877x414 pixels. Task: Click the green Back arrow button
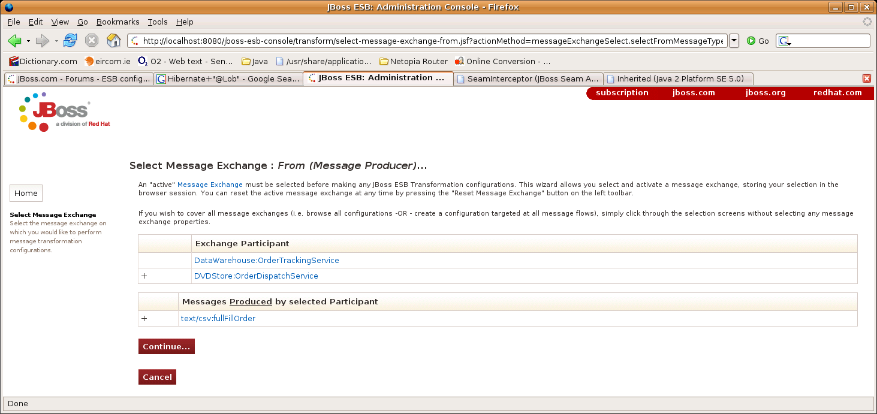[14, 41]
